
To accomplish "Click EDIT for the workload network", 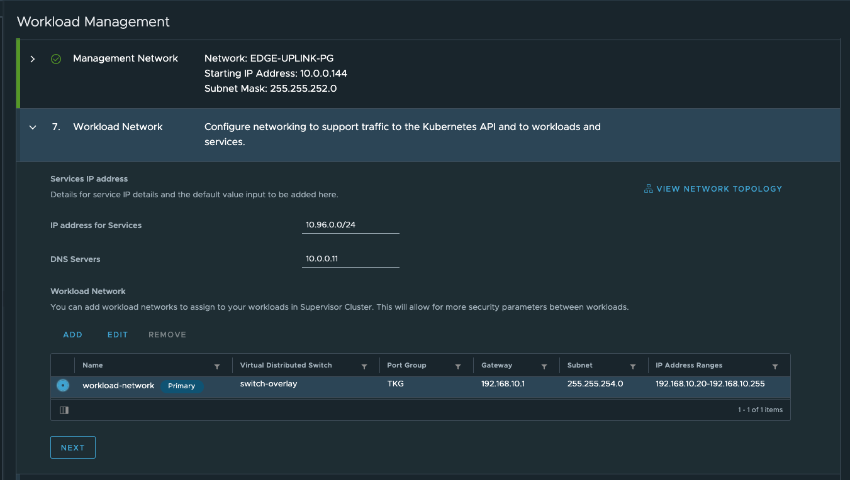I will [x=118, y=335].
